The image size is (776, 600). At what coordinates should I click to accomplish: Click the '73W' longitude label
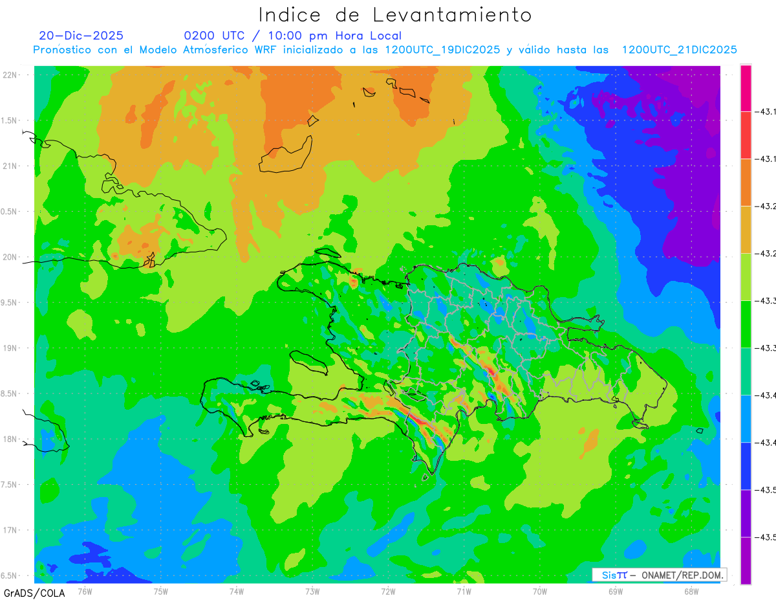(x=312, y=591)
